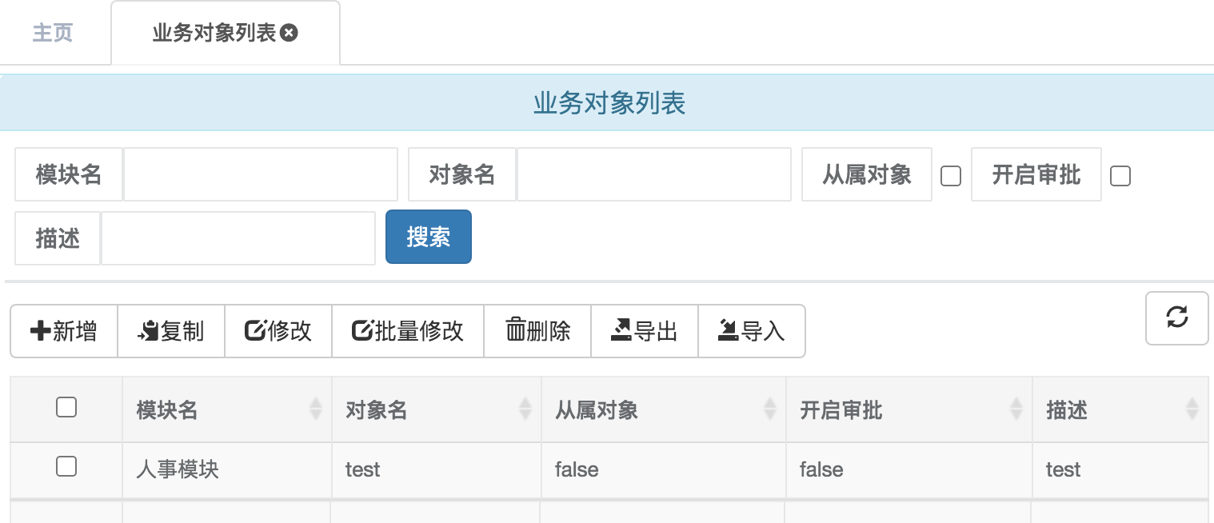1214x523 pixels.
Task: Enable the 开启审批 checkbox
Action: pyautogui.click(x=1120, y=174)
